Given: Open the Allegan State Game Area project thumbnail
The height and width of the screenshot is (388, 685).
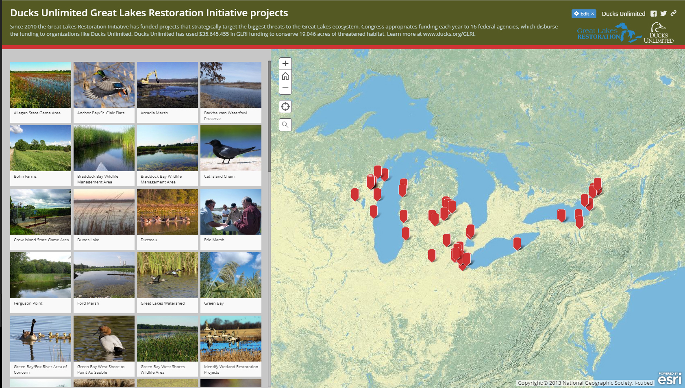Looking at the screenshot, I should 41,85.
